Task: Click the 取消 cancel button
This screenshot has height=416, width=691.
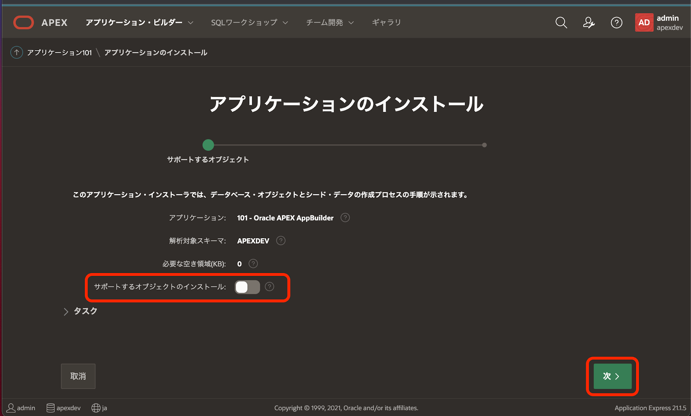Action: (78, 376)
